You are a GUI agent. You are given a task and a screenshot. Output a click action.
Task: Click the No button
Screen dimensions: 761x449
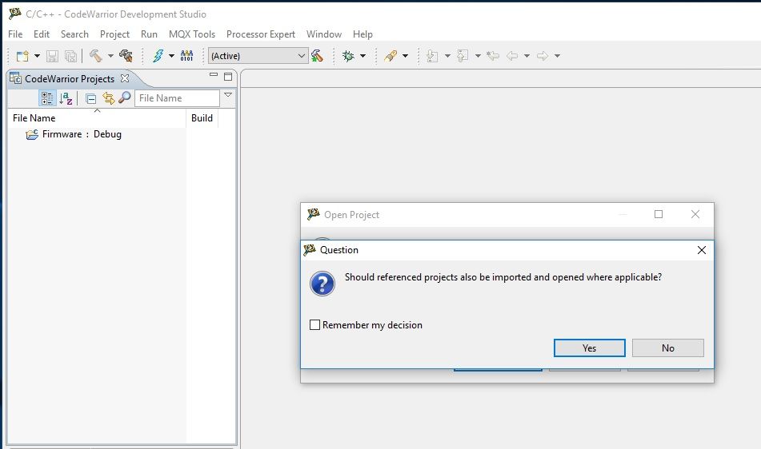point(668,348)
